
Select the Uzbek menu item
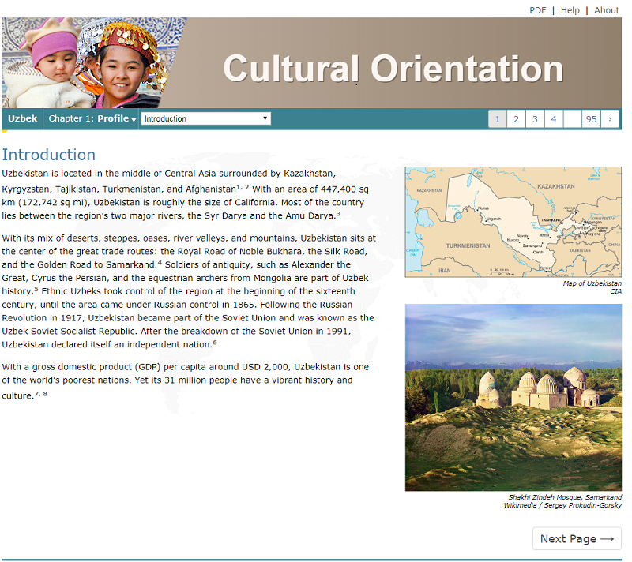pos(22,119)
